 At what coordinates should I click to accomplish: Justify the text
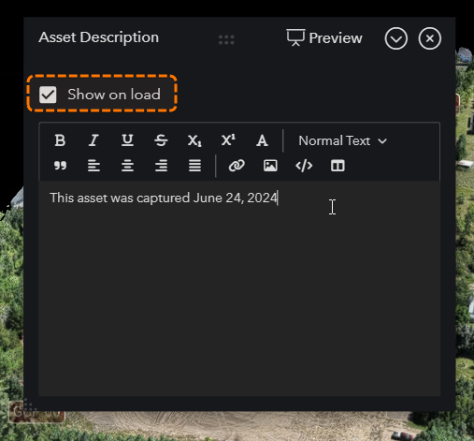194,166
